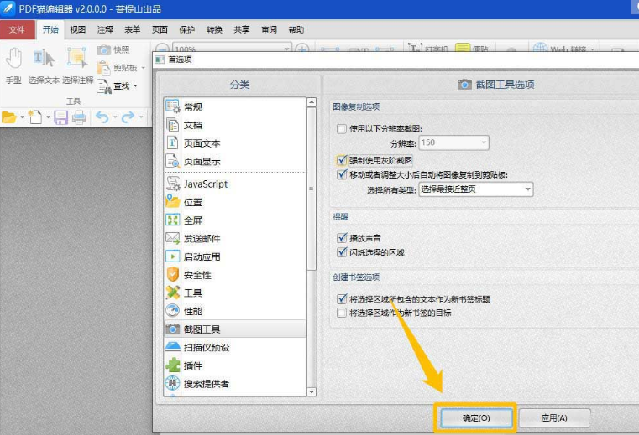Switch to the 共享 tab

[241, 29]
